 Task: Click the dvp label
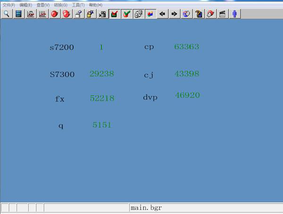tap(150, 98)
